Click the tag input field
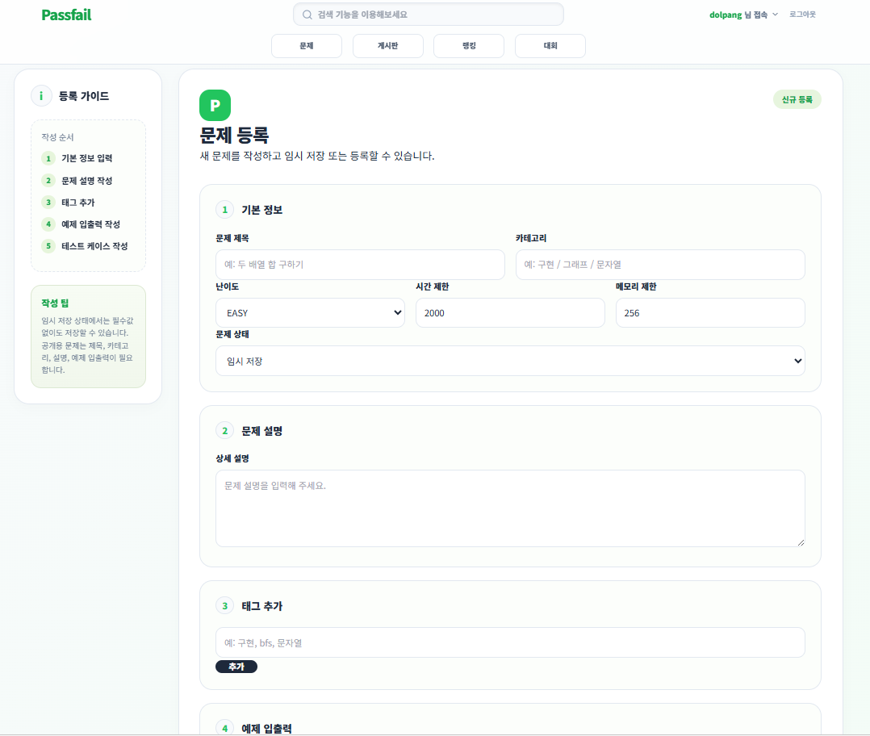This screenshot has width=870, height=736. point(510,643)
